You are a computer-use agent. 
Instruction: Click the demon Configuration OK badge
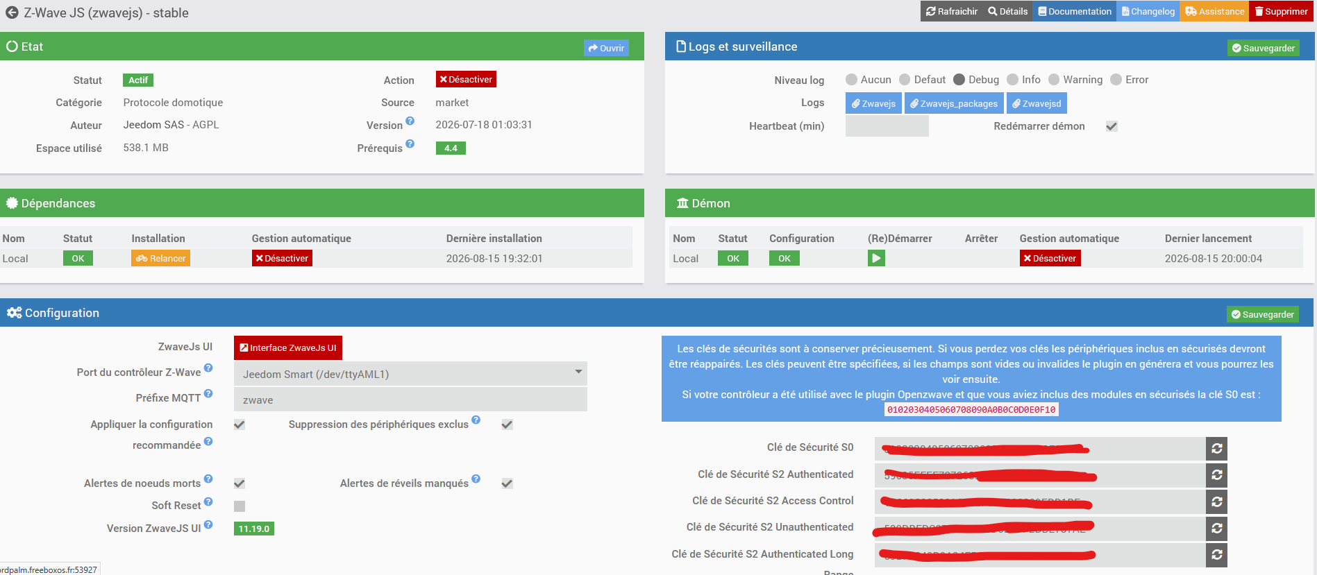point(785,258)
